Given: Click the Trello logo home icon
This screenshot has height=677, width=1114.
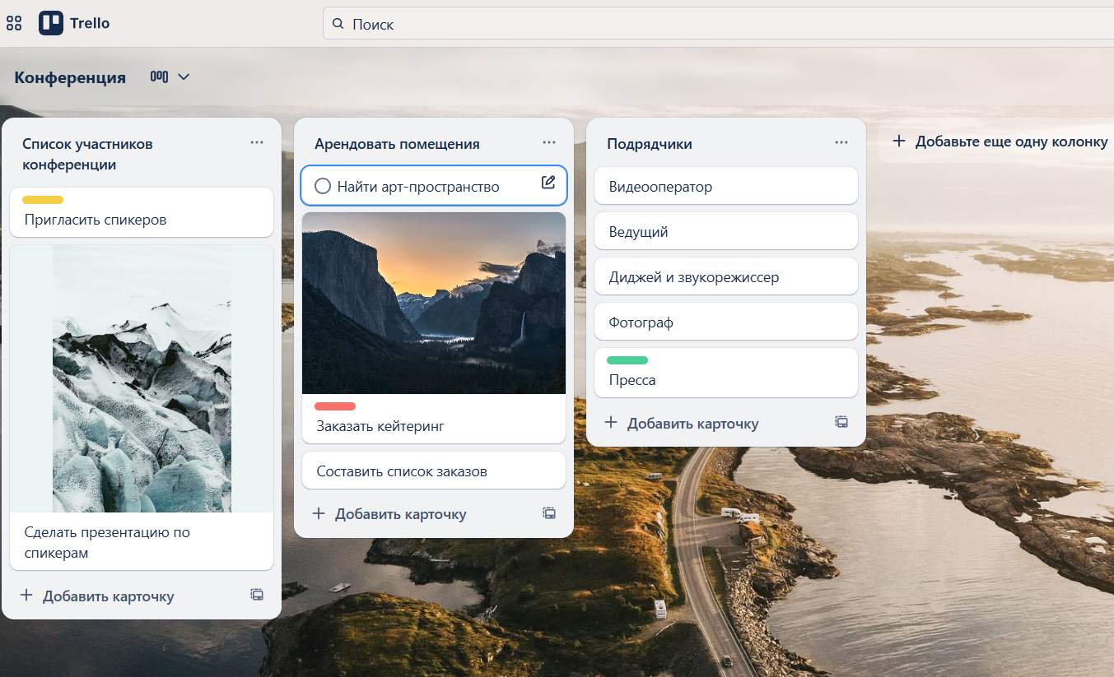Looking at the screenshot, I should tap(51, 23).
